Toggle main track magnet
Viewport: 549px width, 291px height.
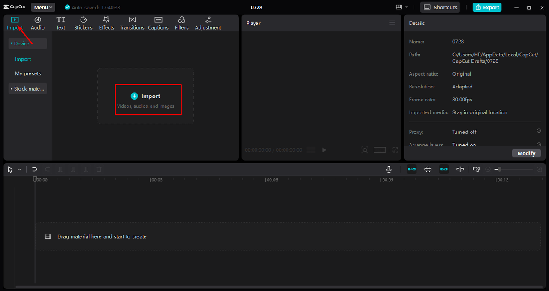tap(412, 169)
